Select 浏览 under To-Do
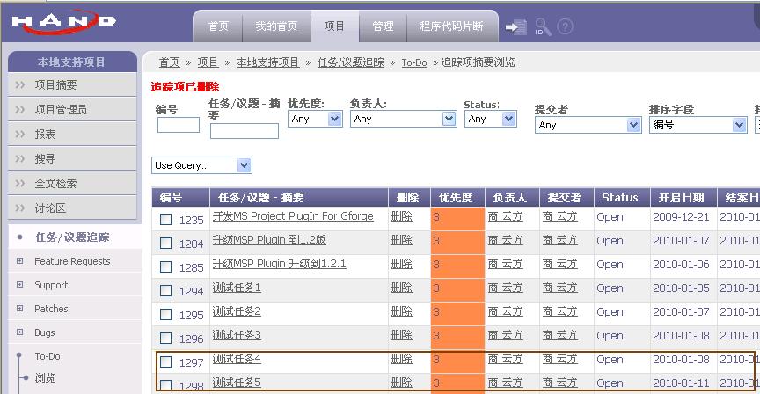 45,378
